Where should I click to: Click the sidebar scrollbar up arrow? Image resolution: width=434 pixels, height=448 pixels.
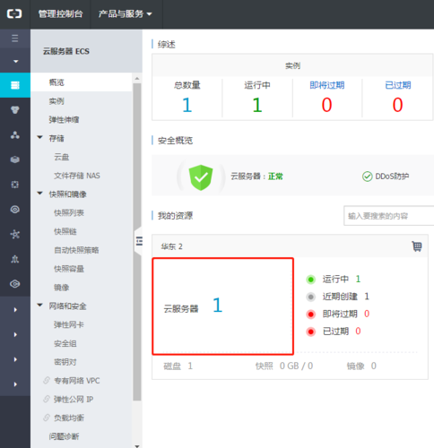pyautogui.click(x=137, y=78)
